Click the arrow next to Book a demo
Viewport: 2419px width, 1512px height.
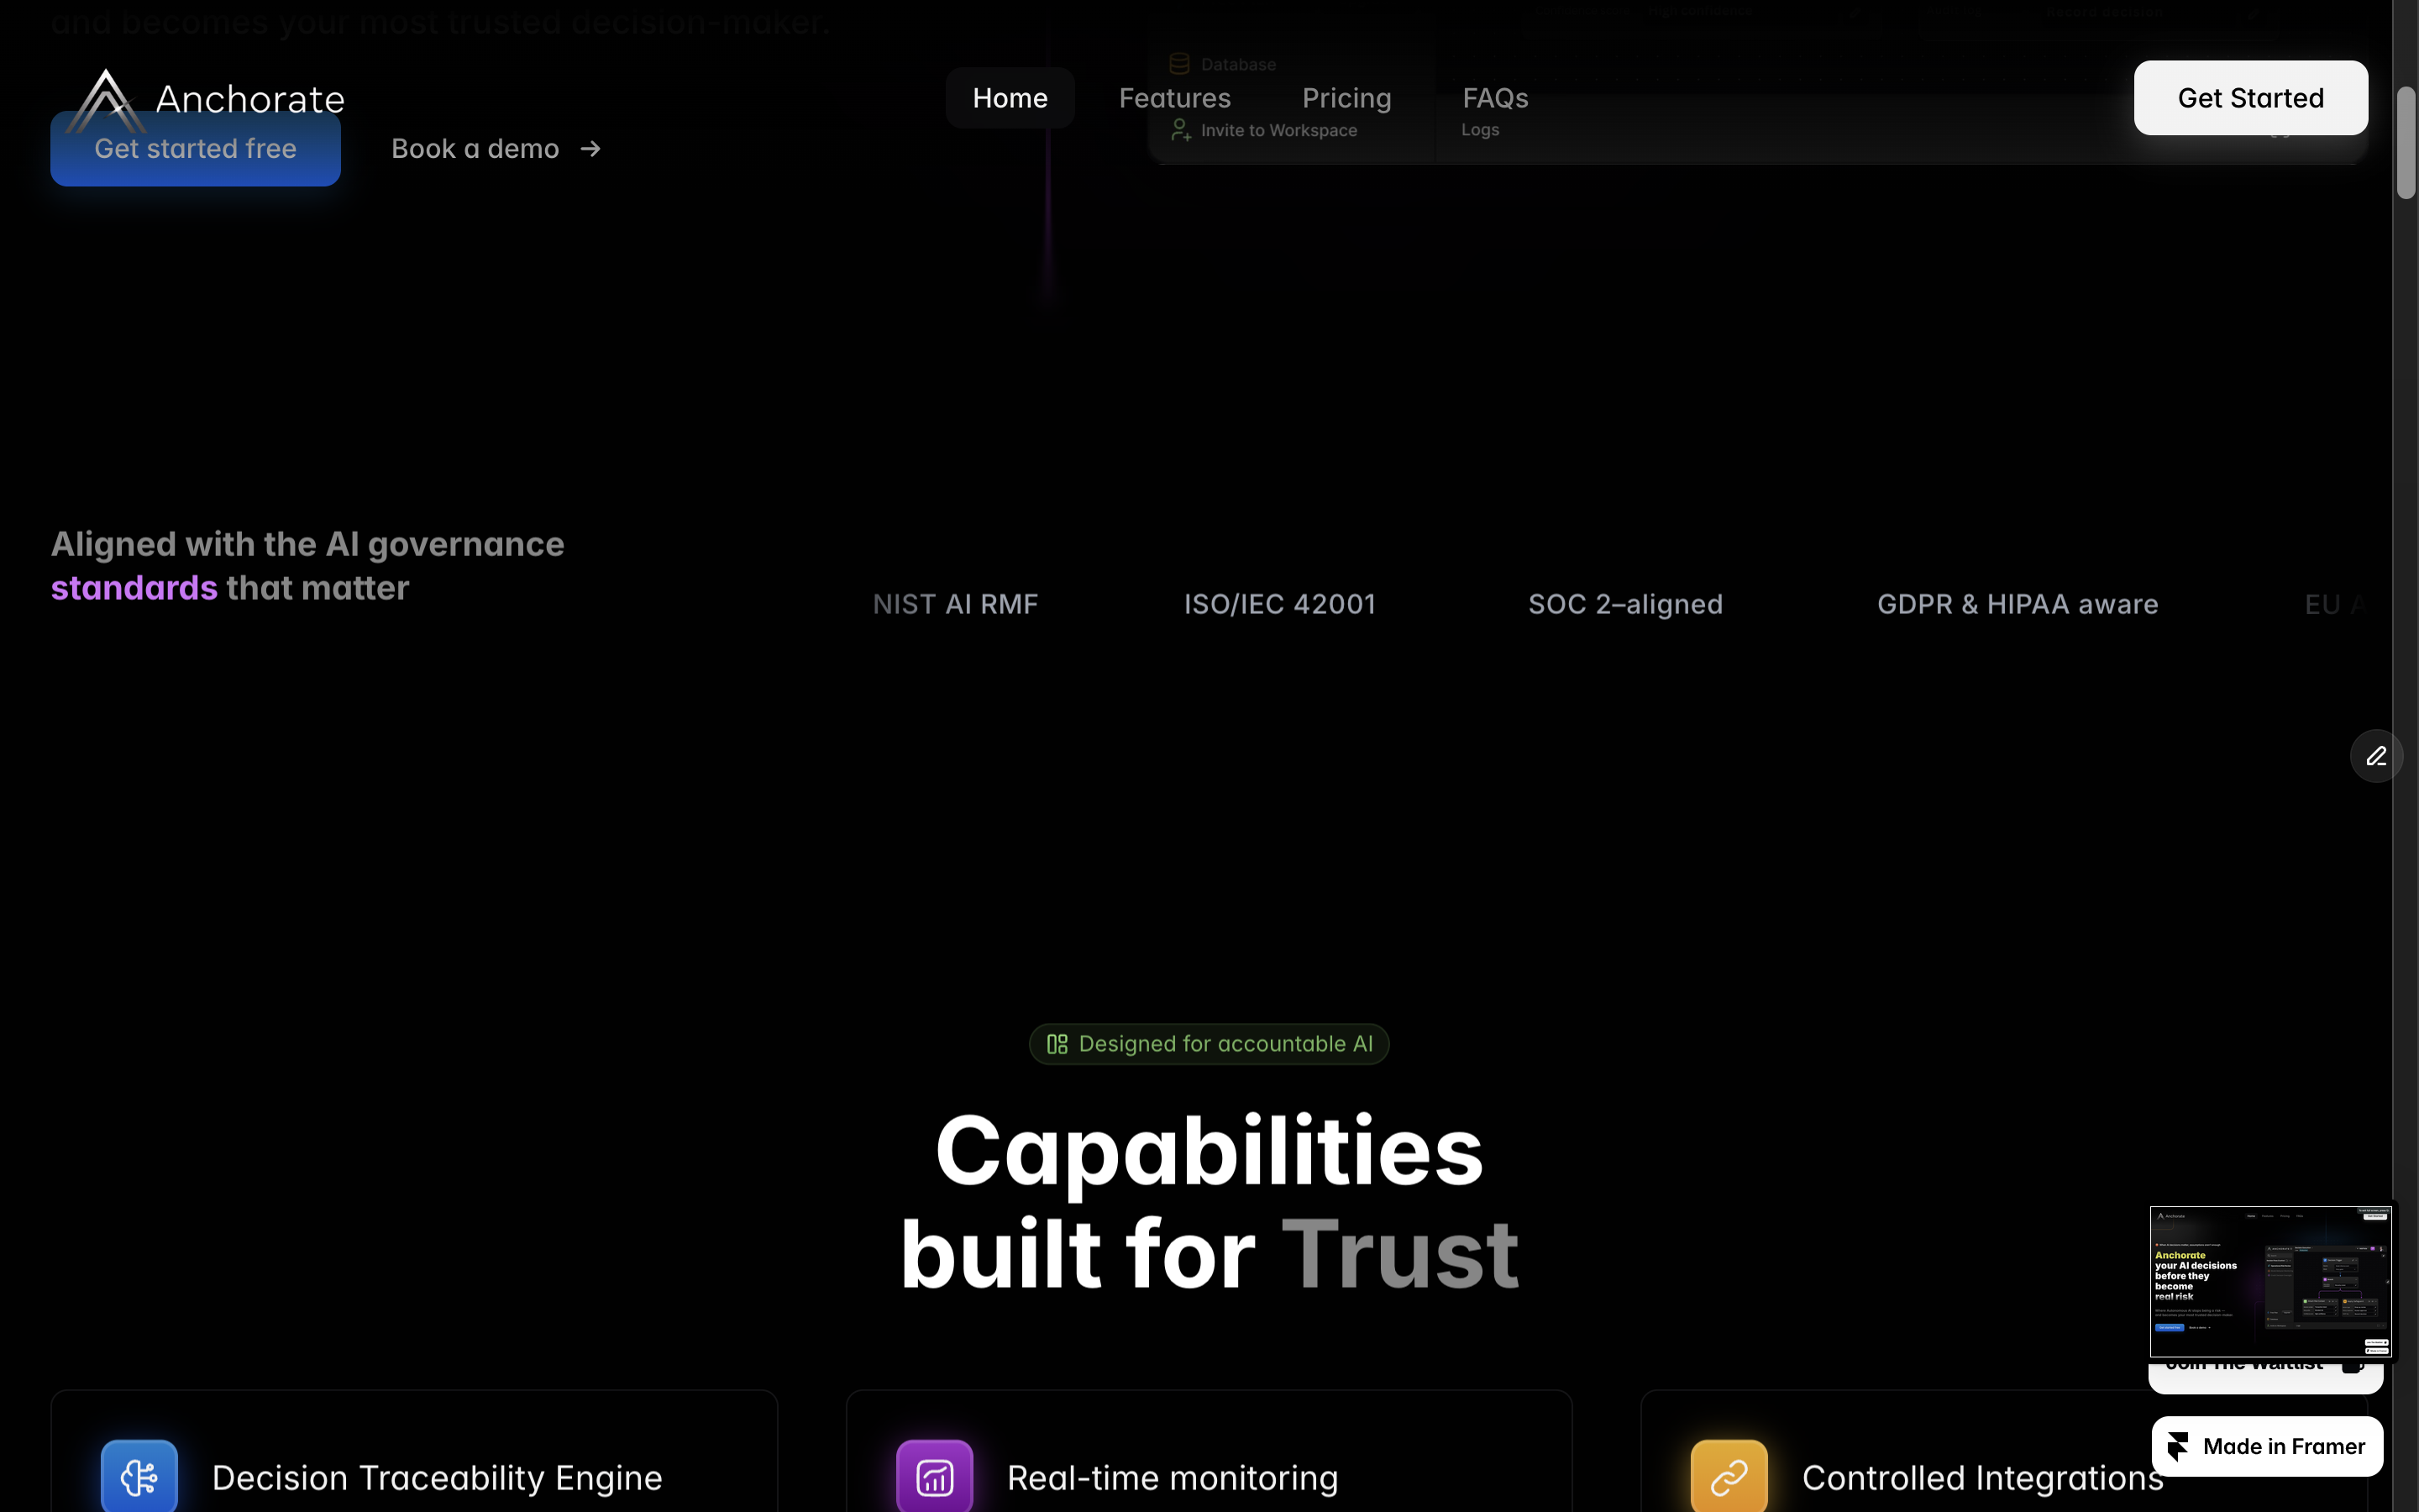click(590, 148)
